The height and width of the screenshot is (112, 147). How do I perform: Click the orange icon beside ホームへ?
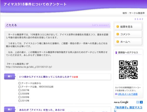[x=118, y=42]
